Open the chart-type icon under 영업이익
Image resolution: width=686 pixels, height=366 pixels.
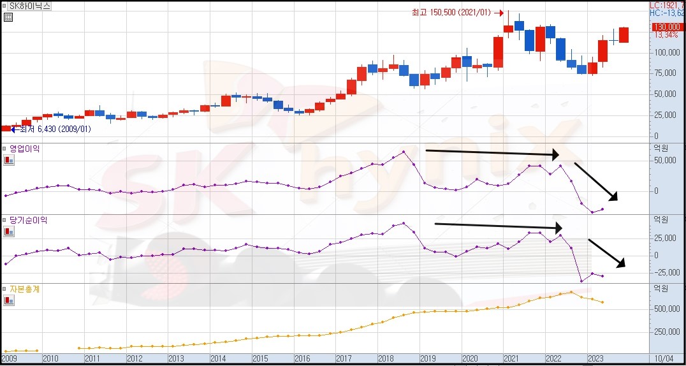point(8,160)
